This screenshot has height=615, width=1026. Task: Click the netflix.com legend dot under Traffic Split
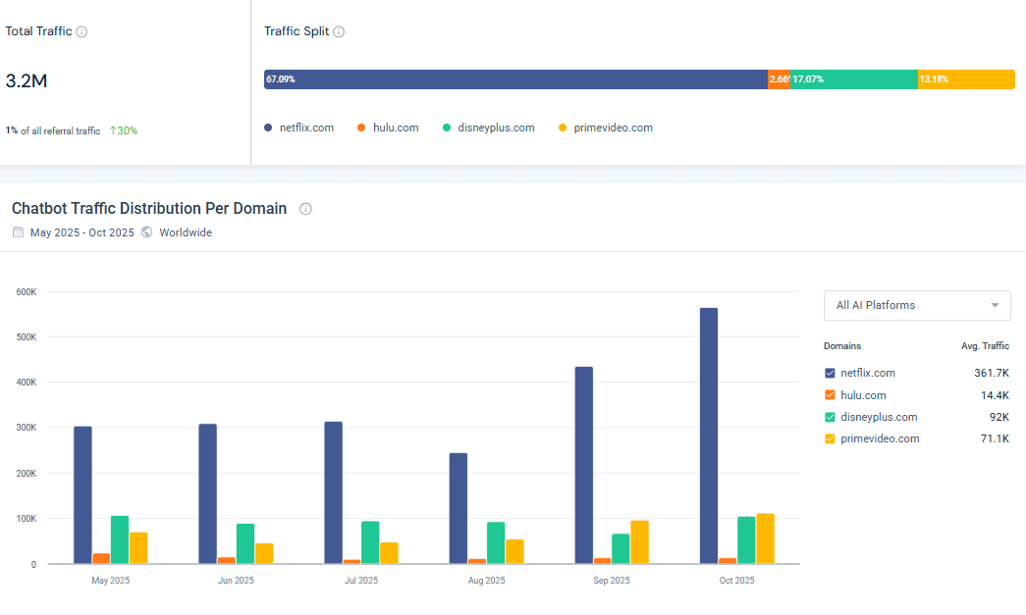click(x=266, y=128)
